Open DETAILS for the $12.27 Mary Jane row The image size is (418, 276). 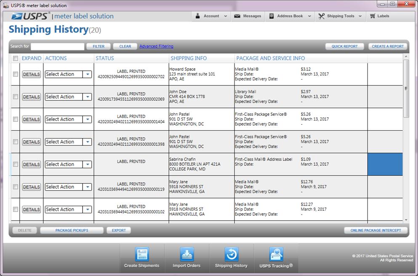(x=32, y=209)
